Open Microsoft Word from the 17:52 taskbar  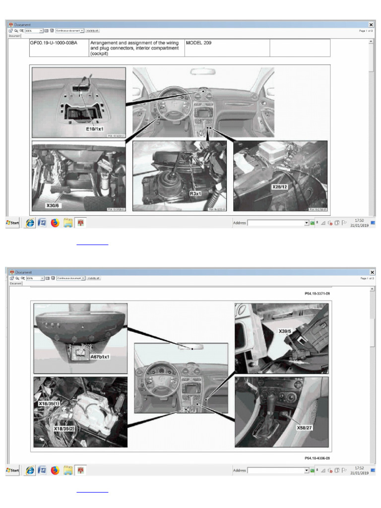coord(42,470)
